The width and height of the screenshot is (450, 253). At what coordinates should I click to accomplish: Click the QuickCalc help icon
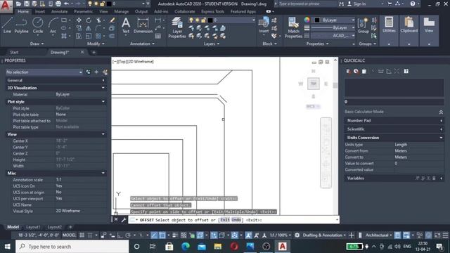[x=406, y=71]
